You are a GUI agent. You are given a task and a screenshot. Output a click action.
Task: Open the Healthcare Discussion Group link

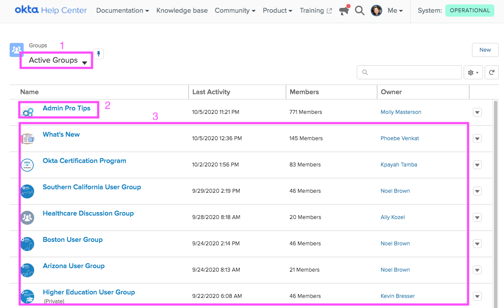pyautogui.click(x=88, y=213)
